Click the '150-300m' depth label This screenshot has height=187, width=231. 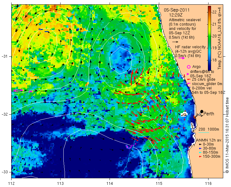pos(212,156)
